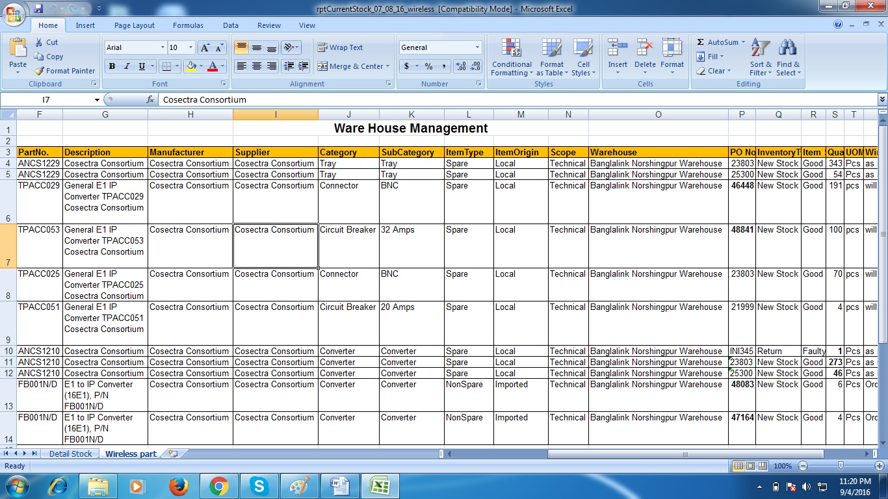Toggle Bottom Align
The image size is (888, 499).
[x=272, y=47]
